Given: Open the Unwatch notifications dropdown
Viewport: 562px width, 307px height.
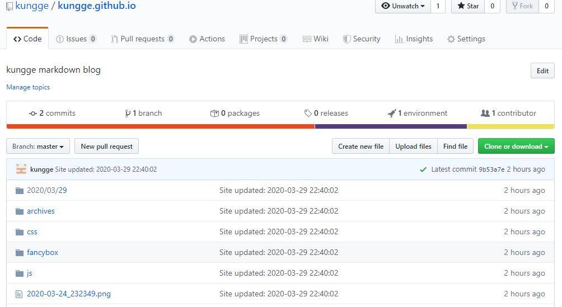Looking at the screenshot, I should point(403,6).
